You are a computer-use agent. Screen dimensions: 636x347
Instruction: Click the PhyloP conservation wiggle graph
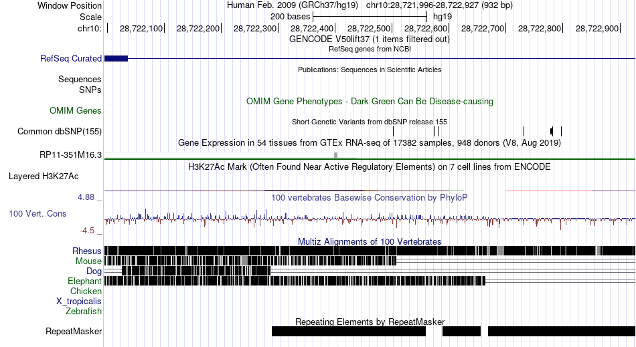pyautogui.click(x=370, y=219)
